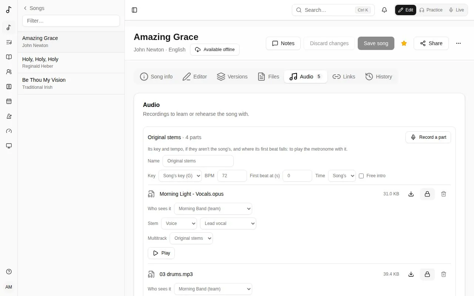The height and width of the screenshot is (296, 474).
Task: Open the Stem dropdown set to Voice
Action: coord(179,223)
